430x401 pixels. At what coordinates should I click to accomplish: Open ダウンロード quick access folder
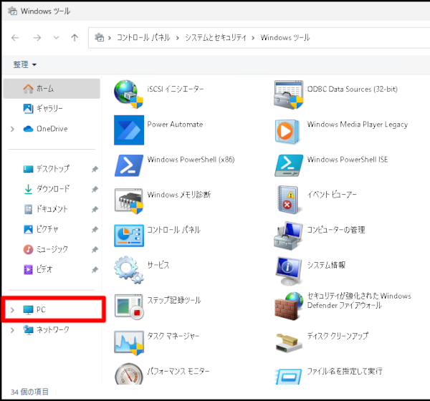[52, 189]
